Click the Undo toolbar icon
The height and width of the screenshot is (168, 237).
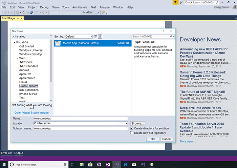click(x=37, y=13)
